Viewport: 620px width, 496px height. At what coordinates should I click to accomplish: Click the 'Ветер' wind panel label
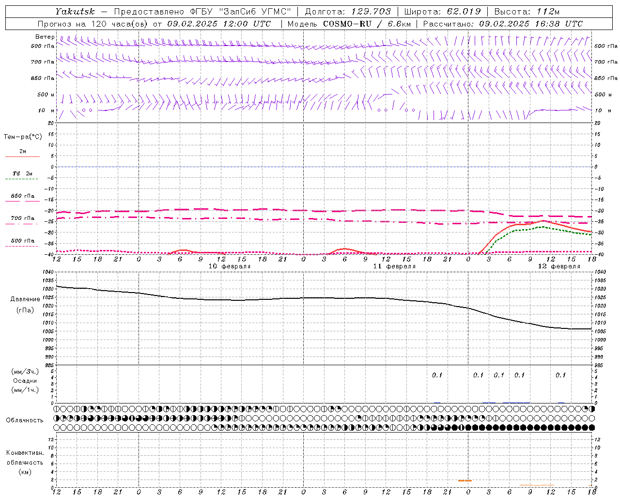click(x=45, y=37)
